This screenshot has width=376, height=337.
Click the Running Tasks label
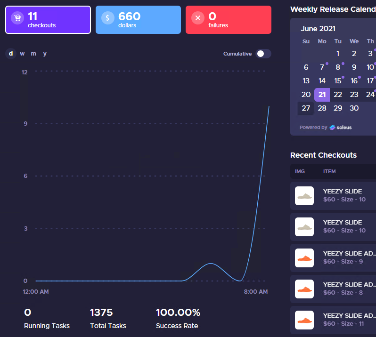tap(47, 326)
